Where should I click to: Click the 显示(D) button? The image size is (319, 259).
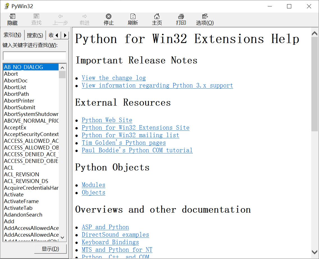pyautogui.click(x=50, y=249)
